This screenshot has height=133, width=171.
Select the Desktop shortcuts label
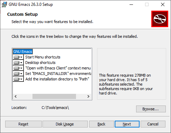point(40,63)
